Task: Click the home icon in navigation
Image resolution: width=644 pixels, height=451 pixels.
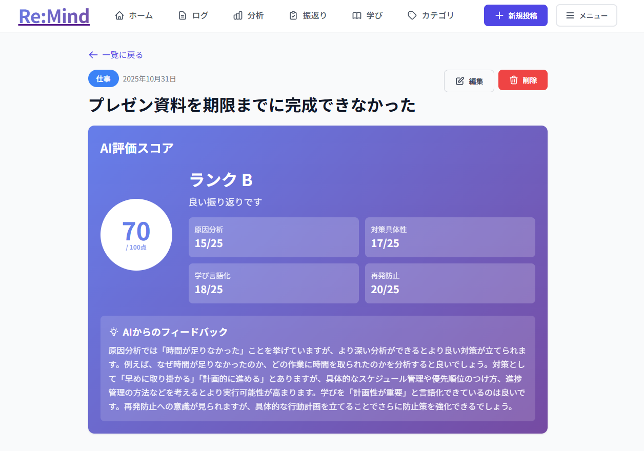Action: [119, 15]
